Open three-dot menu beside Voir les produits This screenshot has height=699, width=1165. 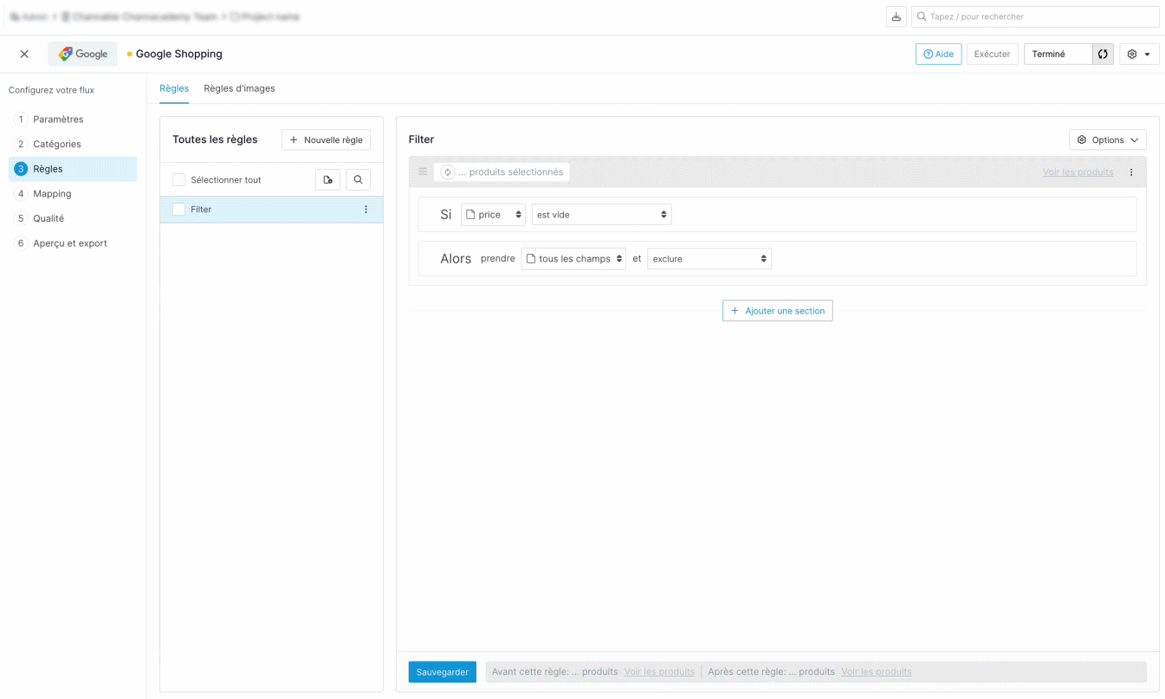(x=1131, y=172)
